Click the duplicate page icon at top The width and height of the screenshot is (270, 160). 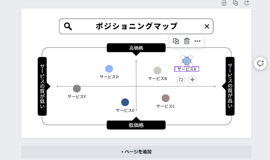(235, 3)
